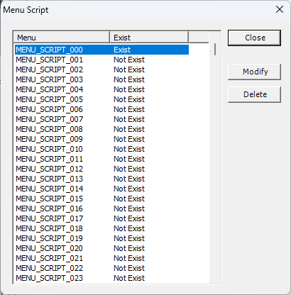291x295 pixels.
Task: Select the MENU_SCRIPT_017 entry
Action: point(101,218)
